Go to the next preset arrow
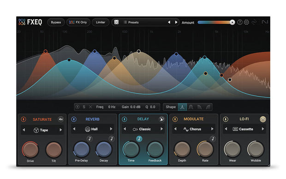Image resolution: width=286 pixels, height=179 pixels. tap(176, 22)
